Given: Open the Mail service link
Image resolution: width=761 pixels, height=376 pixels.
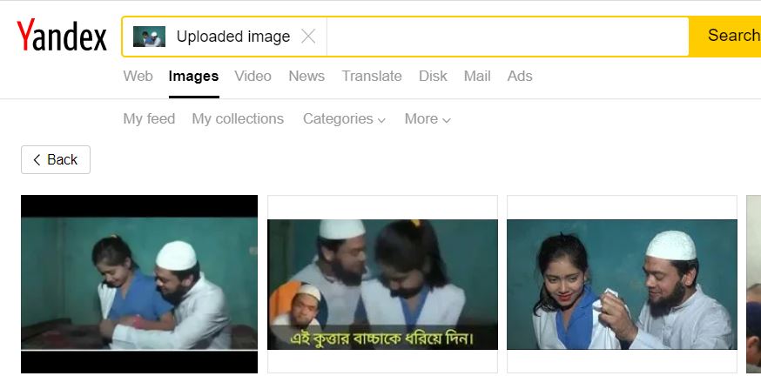Looking at the screenshot, I should [x=477, y=77].
